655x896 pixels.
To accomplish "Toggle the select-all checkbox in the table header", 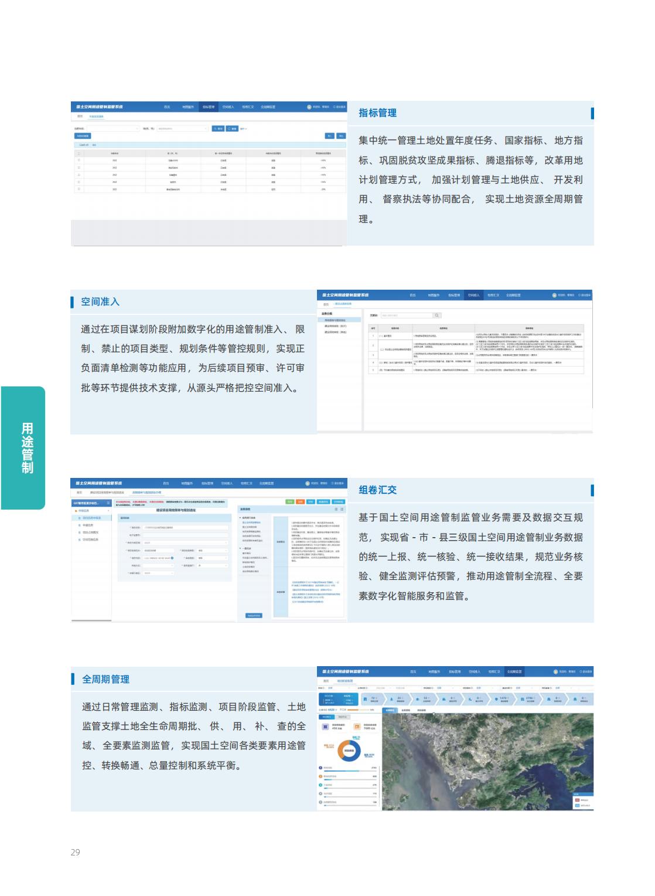I will 79,154.
